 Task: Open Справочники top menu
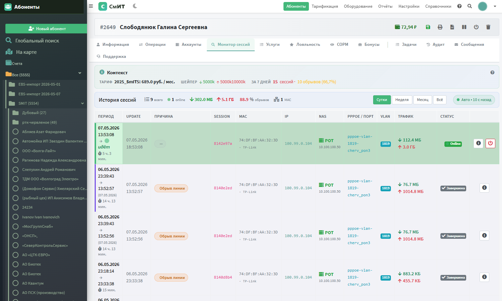(x=438, y=6)
